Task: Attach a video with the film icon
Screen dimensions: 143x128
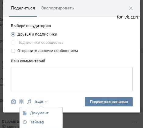Action: coord(21,102)
